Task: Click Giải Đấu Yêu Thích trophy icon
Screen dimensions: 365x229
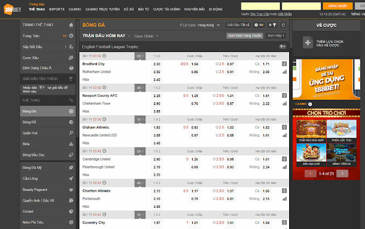Action: pos(71,79)
